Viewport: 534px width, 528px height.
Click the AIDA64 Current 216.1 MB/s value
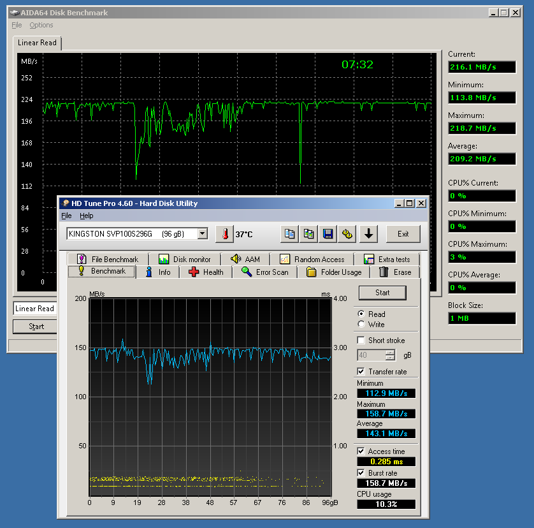pos(482,67)
